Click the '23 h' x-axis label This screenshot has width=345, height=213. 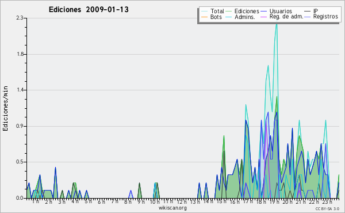click(x=327, y=201)
